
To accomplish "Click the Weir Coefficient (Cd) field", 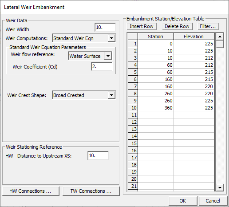I will [102, 66].
